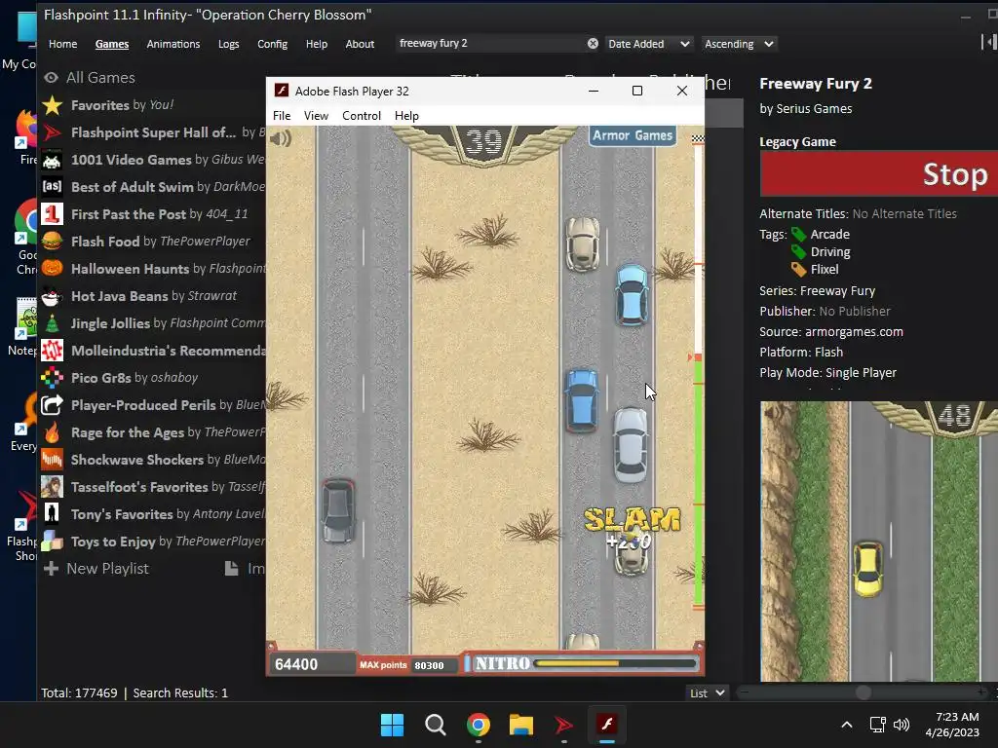Open the Pico Gr8s playlist icon
Image resolution: width=998 pixels, height=748 pixels.
(53, 378)
